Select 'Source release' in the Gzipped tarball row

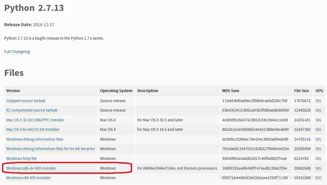click(x=113, y=101)
